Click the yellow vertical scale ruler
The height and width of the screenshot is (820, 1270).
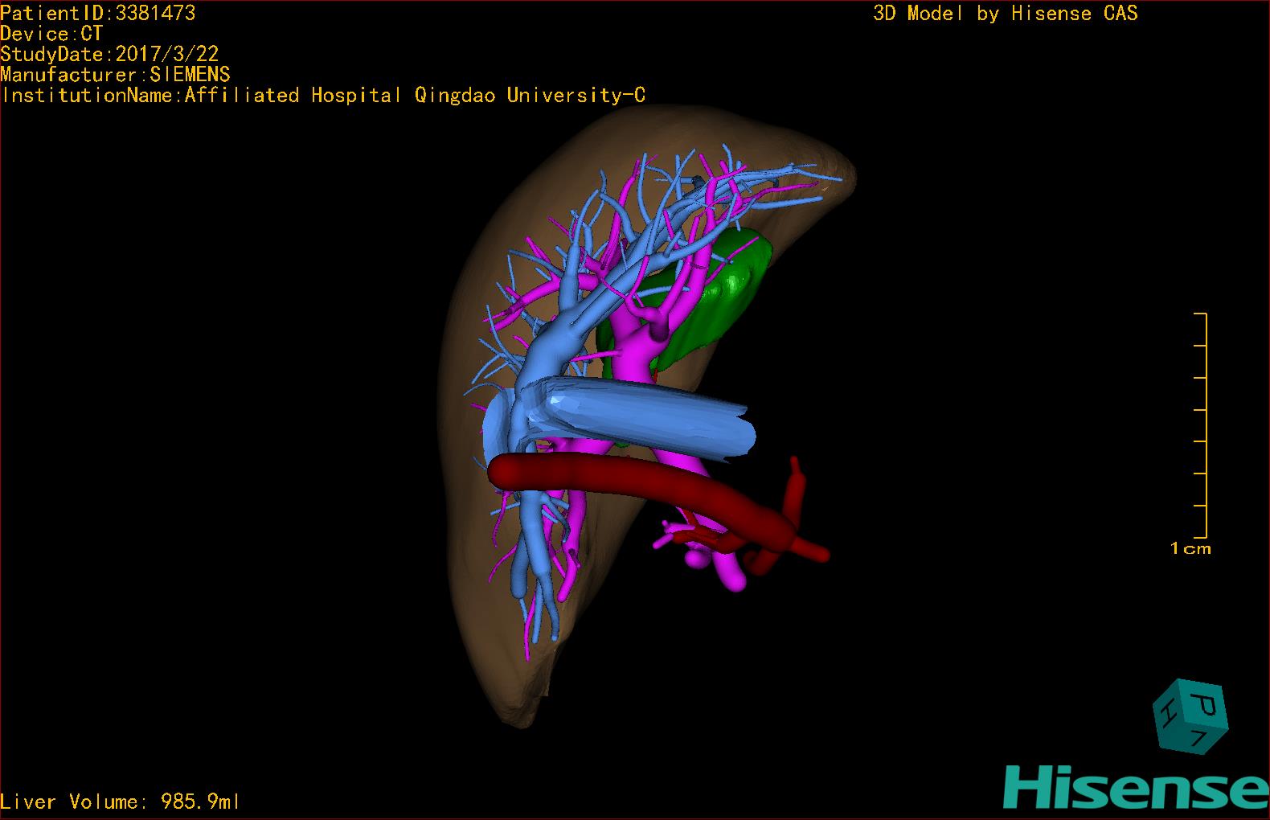pyautogui.click(x=1205, y=424)
